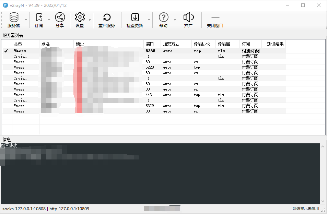
Task: Click the v2rayN app icon in title bar
Action: pyautogui.click(x=5, y=5)
